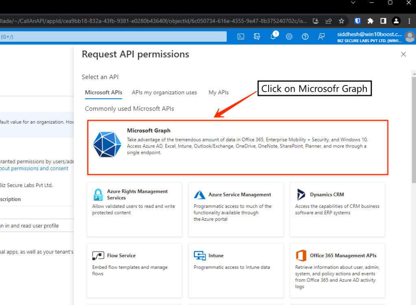
Task: Click the notifications bell icon
Action: (x=273, y=36)
